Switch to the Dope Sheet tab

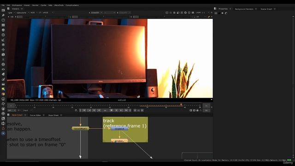pos(53,115)
